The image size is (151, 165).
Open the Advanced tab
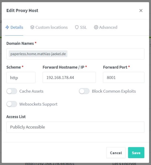coord(105,27)
